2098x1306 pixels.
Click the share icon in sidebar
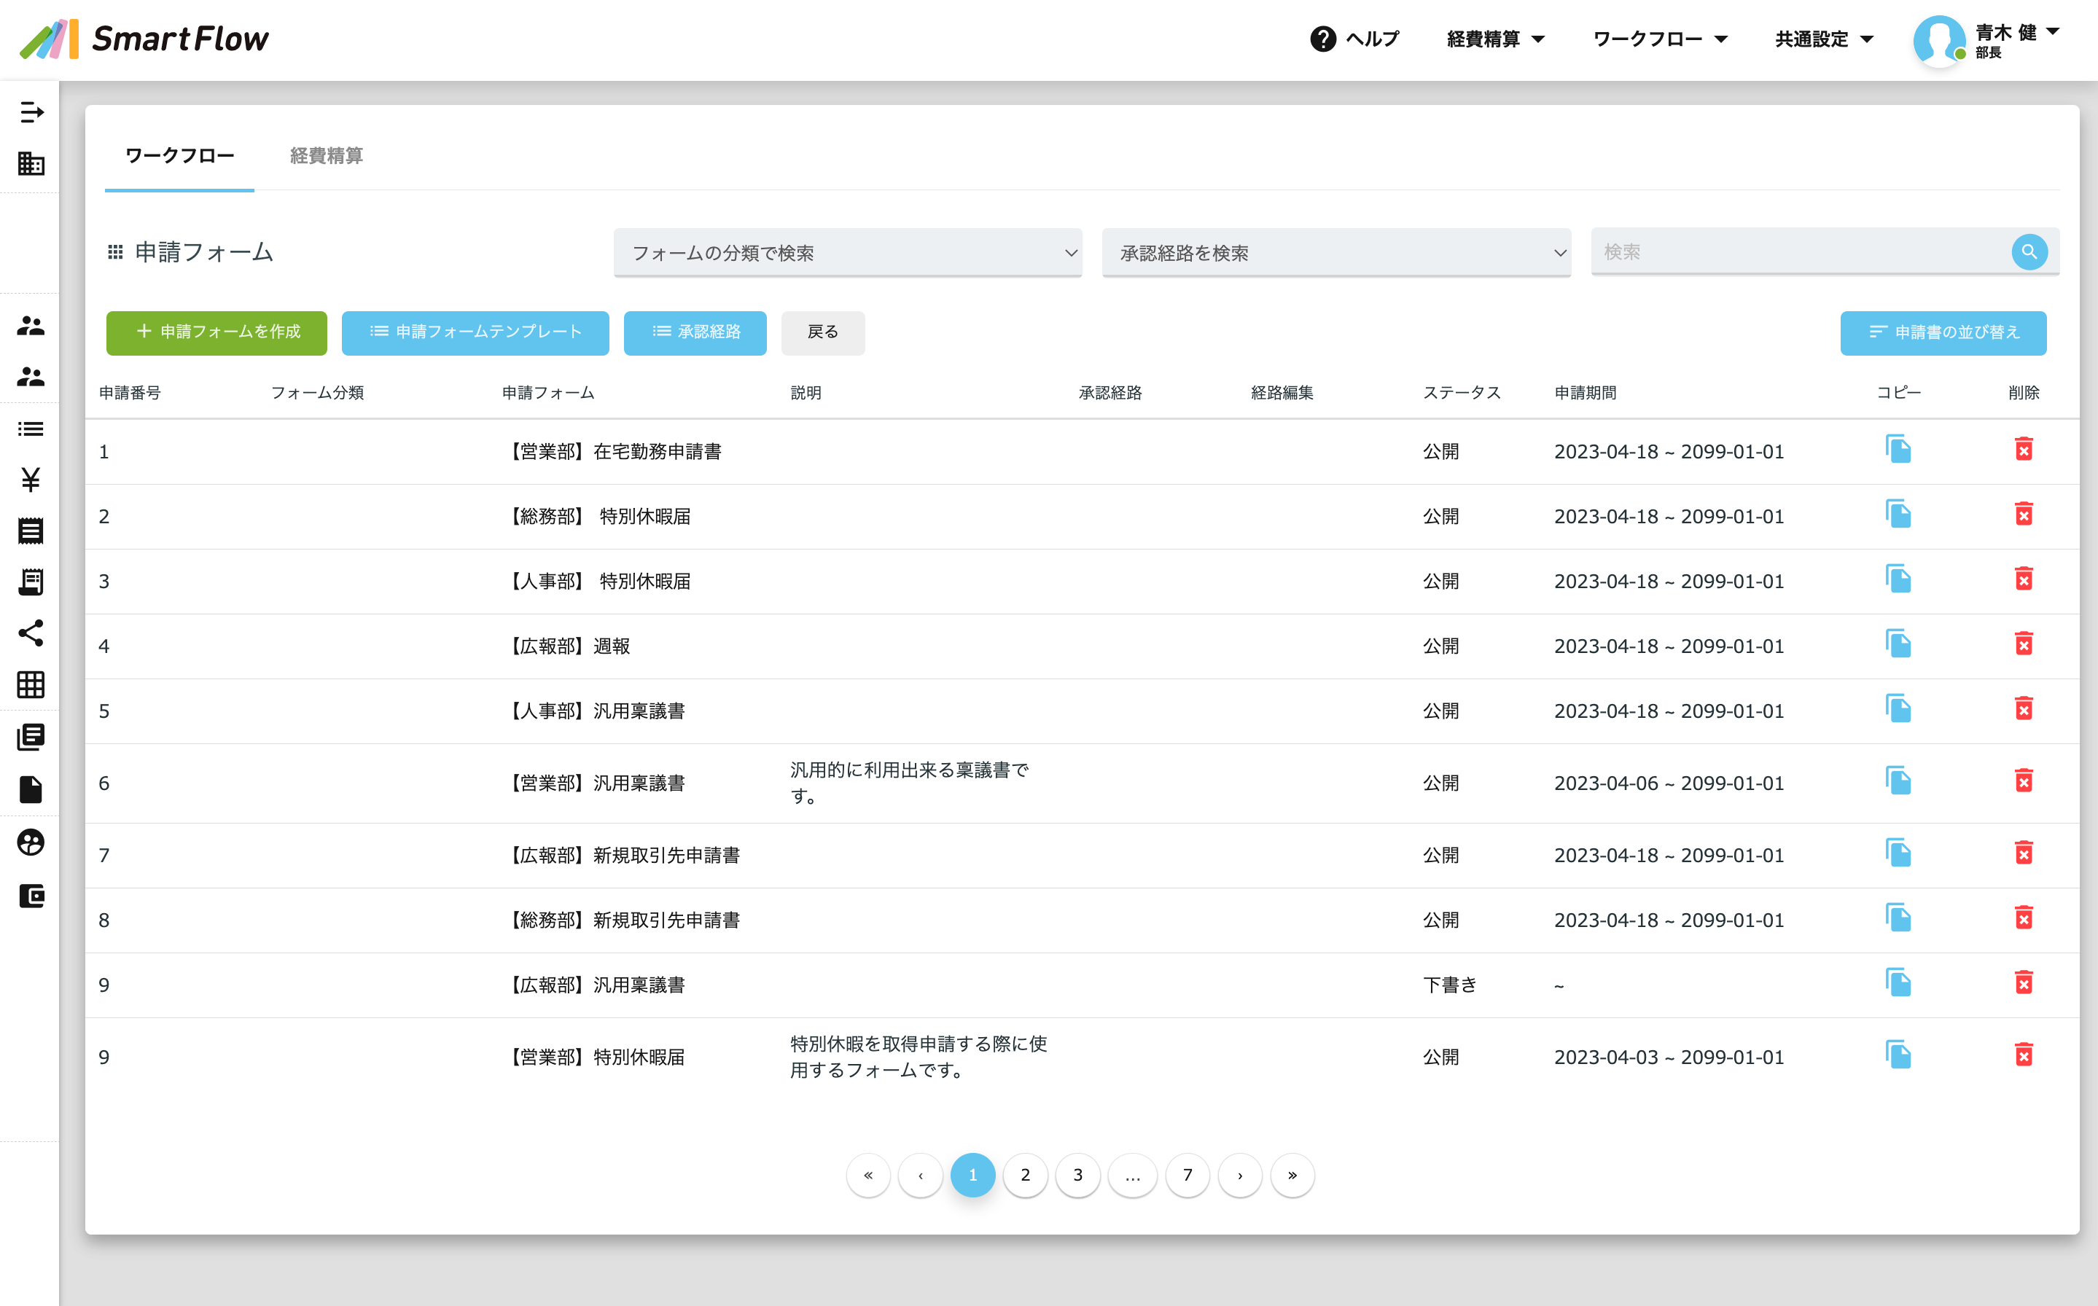(x=31, y=633)
